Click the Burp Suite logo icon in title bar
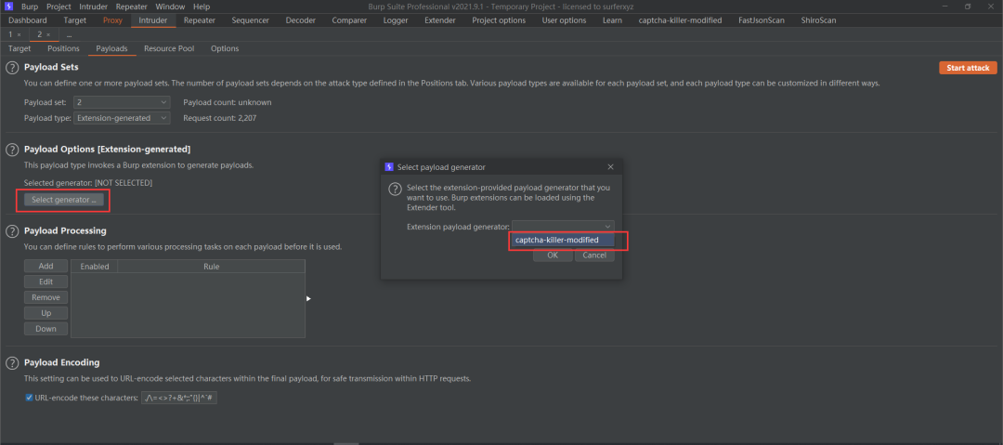This screenshot has height=445, width=1003. [x=9, y=7]
